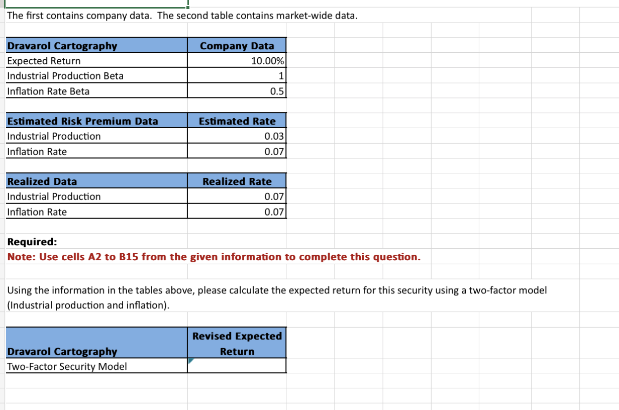
Task: Select the Realized Rate column heading
Action: (236, 181)
